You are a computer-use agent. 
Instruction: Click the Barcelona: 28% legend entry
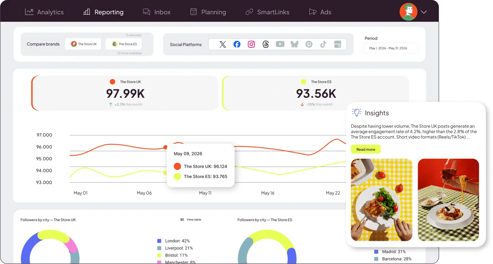[393, 259]
